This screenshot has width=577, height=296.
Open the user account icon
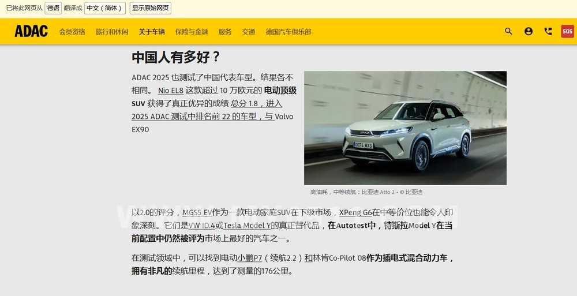[x=529, y=31]
